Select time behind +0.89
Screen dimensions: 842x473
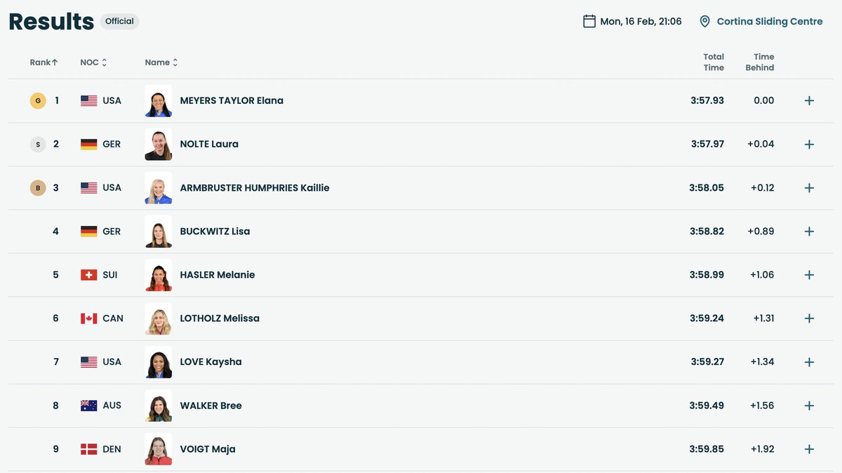click(761, 231)
